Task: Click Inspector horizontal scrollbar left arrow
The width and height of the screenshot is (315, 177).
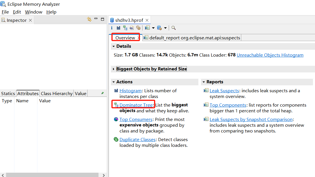Action: pos(3,175)
